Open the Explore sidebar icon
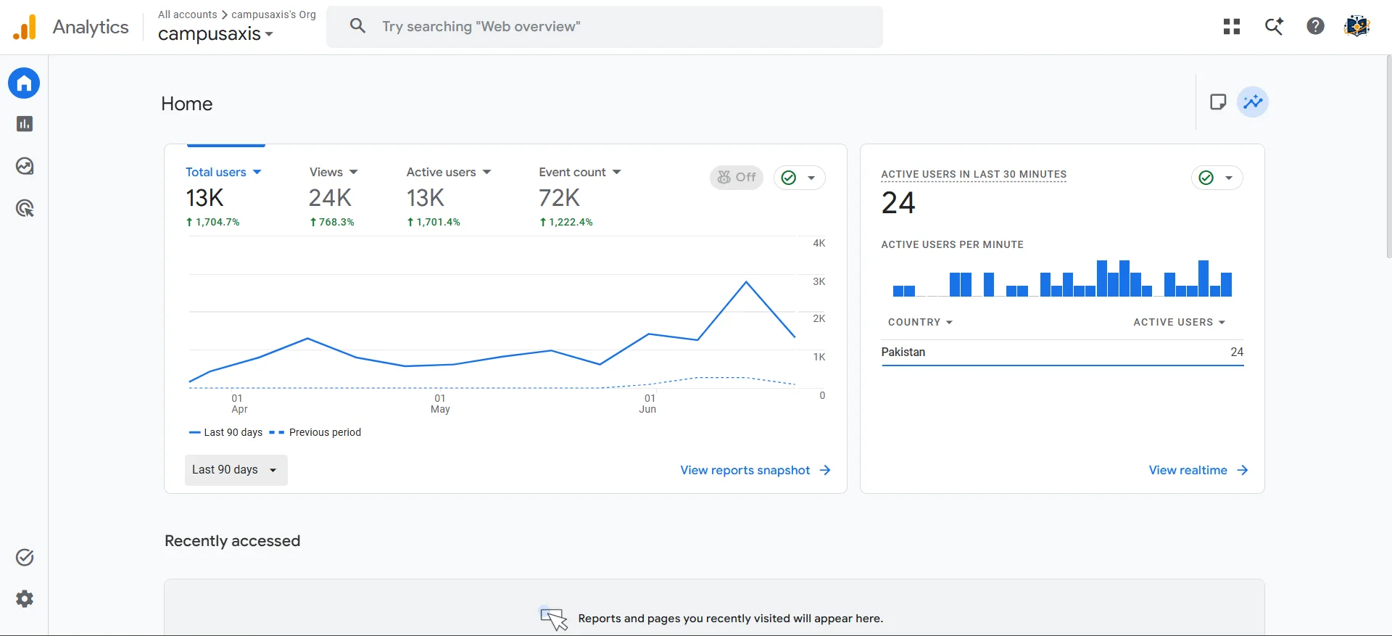Viewport: 1392px width, 636px height. coord(25,166)
